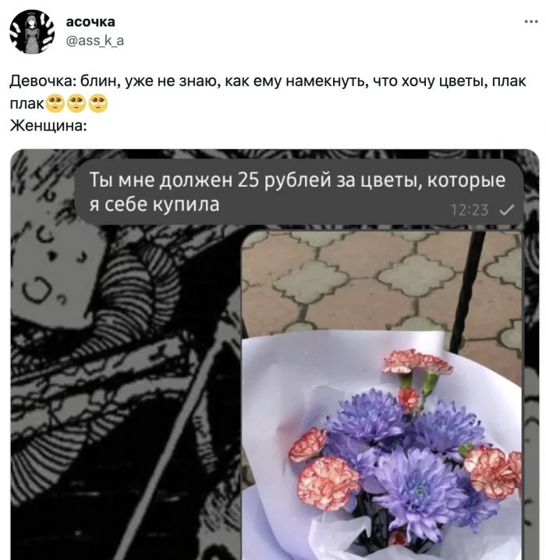Click the middle pleading emoji in the tweet

coord(76,104)
